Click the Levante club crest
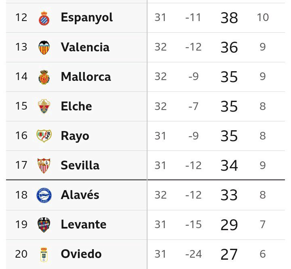 tap(44, 225)
